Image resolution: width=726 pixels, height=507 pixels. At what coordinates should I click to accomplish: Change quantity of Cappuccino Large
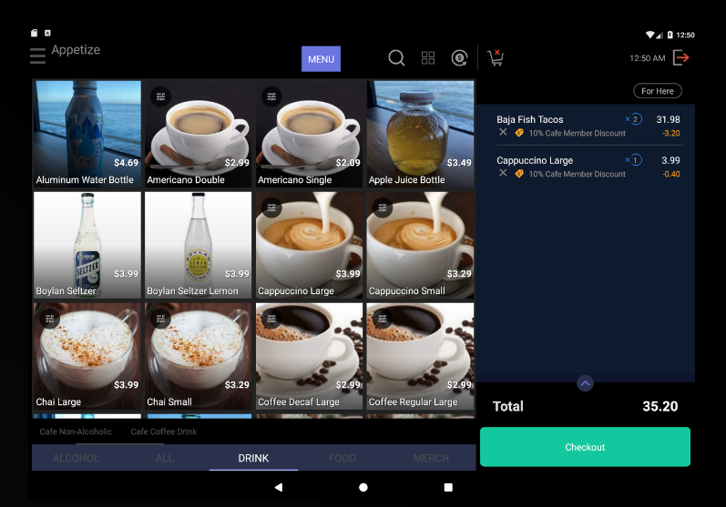(x=634, y=160)
